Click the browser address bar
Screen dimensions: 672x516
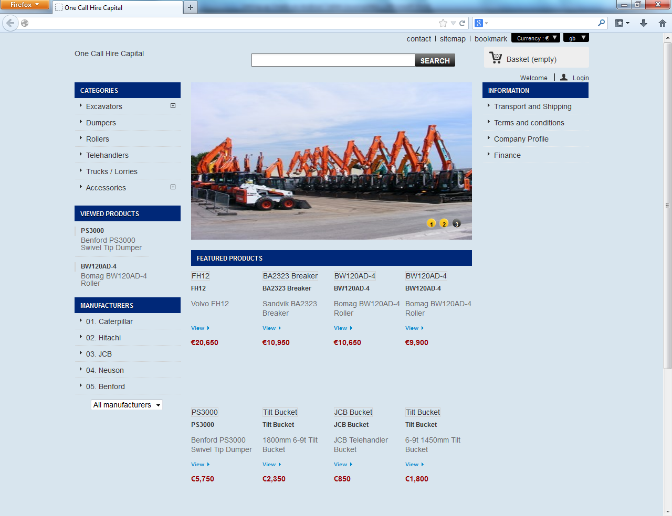click(x=234, y=23)
